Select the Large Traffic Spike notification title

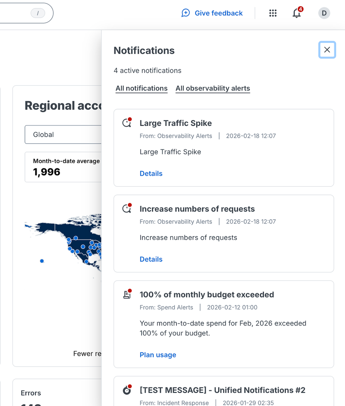(176, 123)
